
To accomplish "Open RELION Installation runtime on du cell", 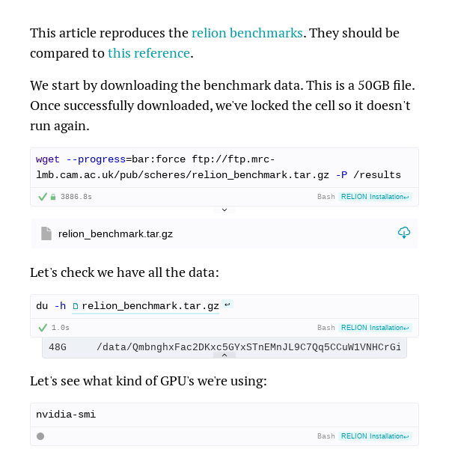I will pos(375,328).
